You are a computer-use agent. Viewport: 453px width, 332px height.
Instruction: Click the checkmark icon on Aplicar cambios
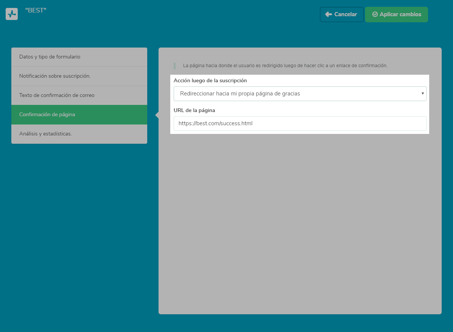click(x=375, y=14)
